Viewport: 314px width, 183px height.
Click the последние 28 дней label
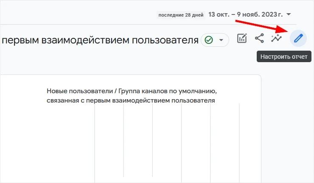pos(181,15)
